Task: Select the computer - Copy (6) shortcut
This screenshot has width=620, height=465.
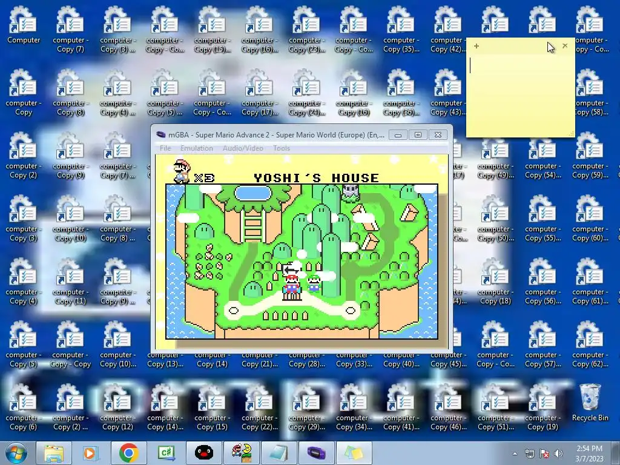Action: [24, 406]
